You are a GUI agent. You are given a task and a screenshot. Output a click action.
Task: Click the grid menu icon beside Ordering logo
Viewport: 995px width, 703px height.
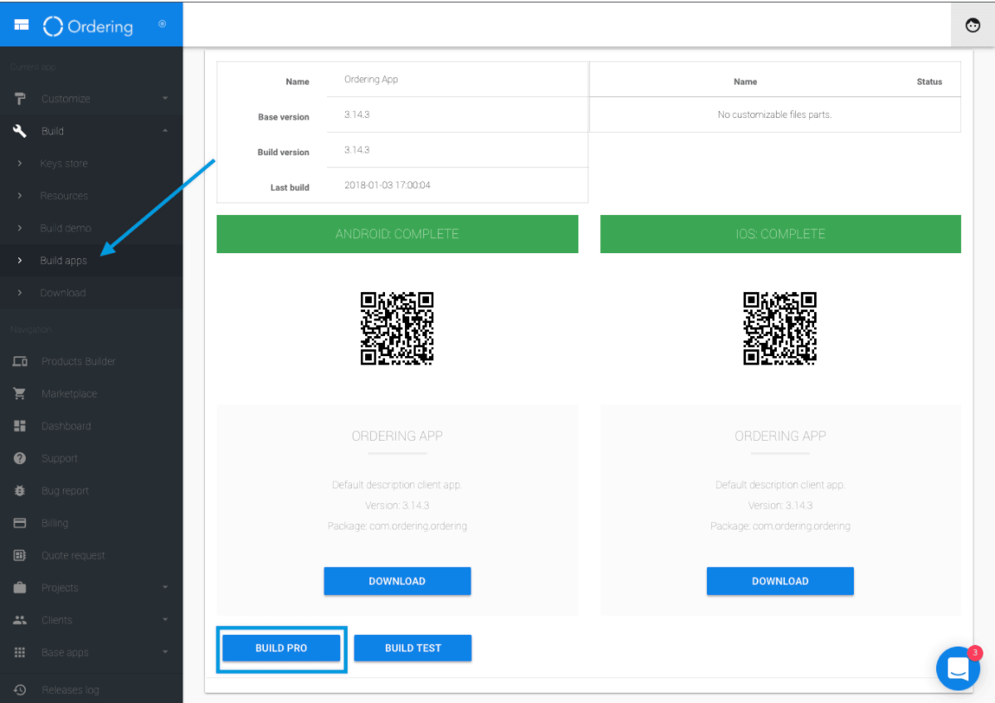coord(22,25)
